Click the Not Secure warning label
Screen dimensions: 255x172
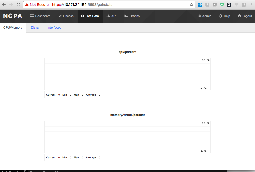36,4
